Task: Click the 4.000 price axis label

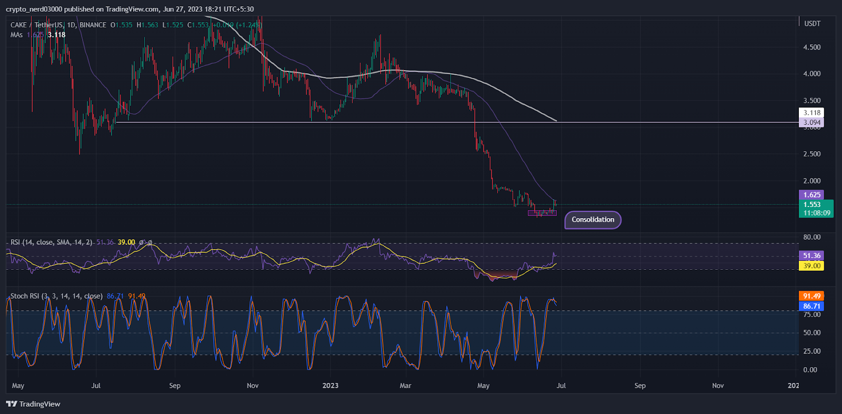Action: pos(811,74)
